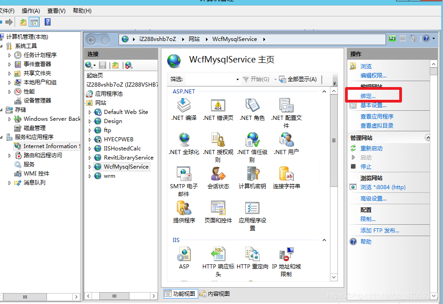This screenshot has height=304, width=443.
Task: Click 全部显示(A) button
Action: (x=298, y=79)
